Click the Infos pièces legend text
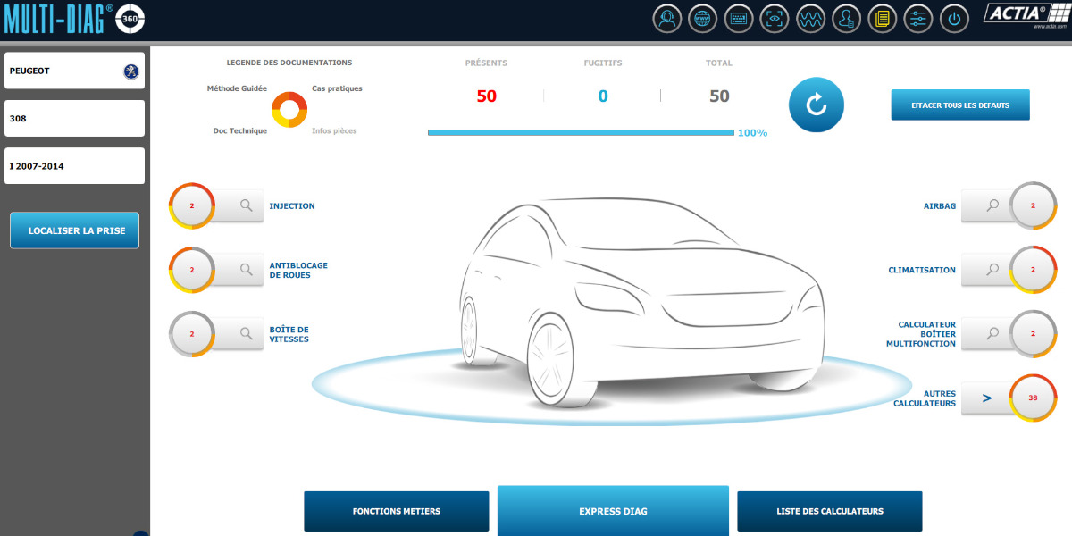The width and height of the screenshot is (1072, 536). tap(334, 130)
